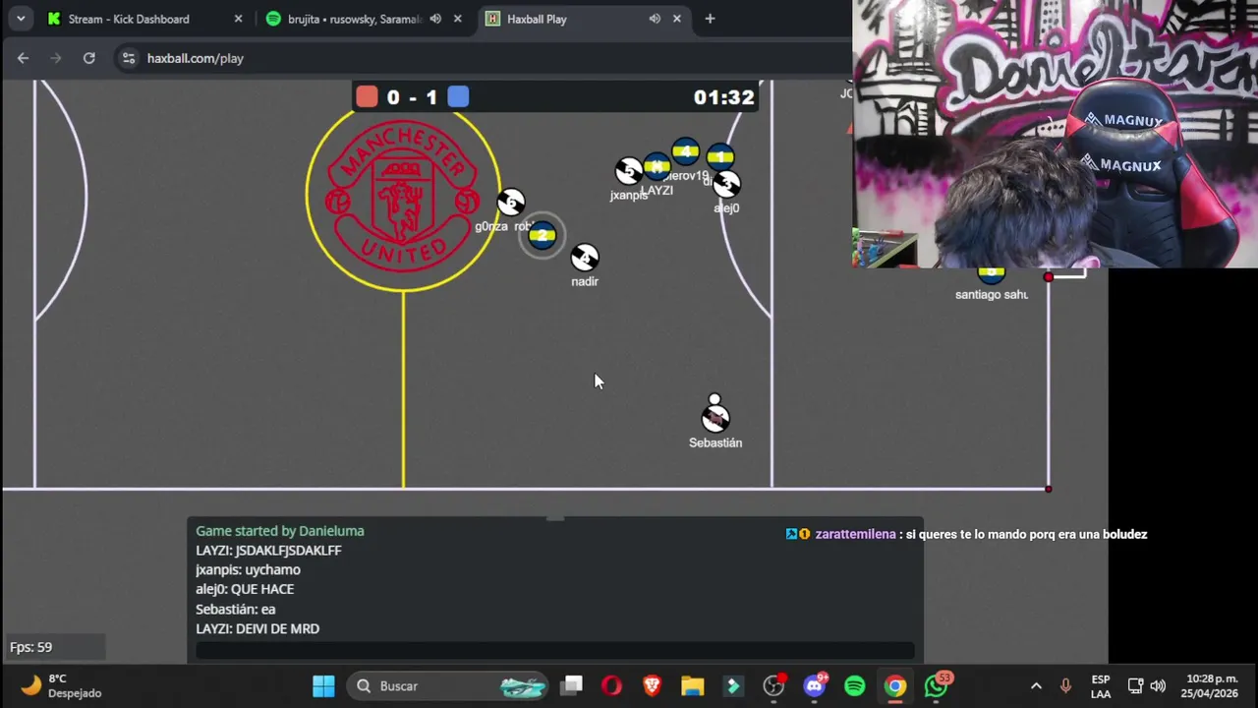
Task: Open the Windows Start menu
Action: [323, 686]
